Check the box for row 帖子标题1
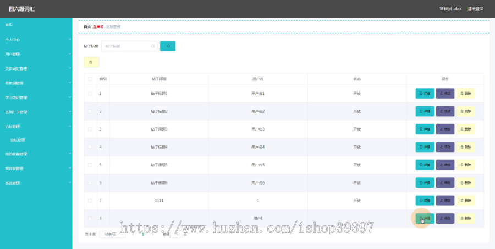495x249 pixels. (x=90, y=94)
